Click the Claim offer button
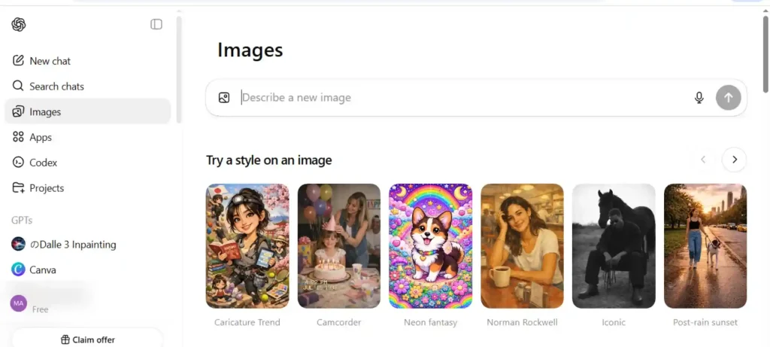The height and width of the screenshot is (347, 770). click(87, 339)
